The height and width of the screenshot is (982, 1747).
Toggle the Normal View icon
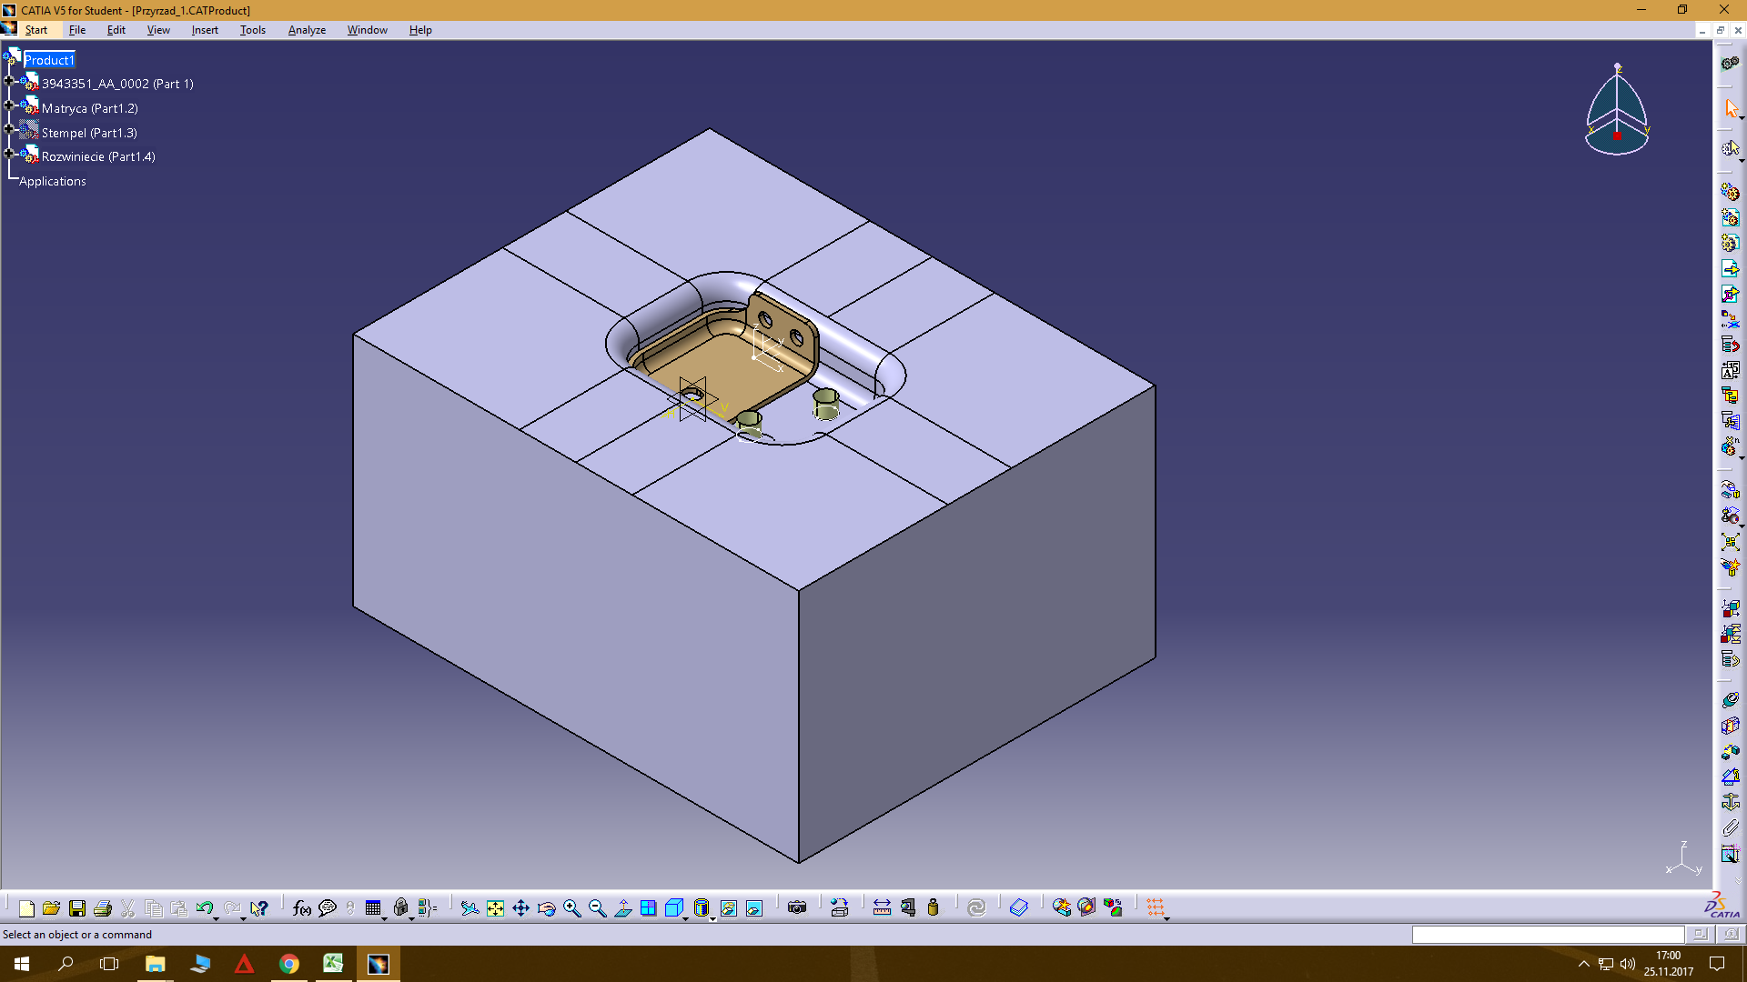(x=623, y=908)
